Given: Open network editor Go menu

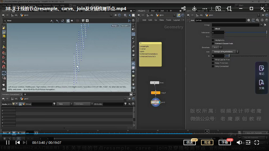Looking at the screenshot, I should point(156,20).
